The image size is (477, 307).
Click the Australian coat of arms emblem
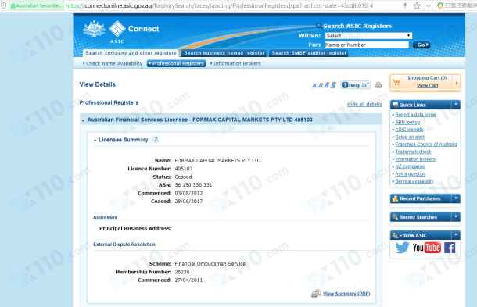[94, 29]
